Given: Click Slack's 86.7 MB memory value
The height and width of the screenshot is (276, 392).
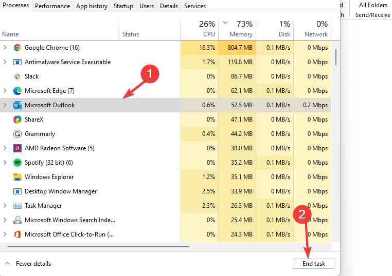Looking at the screenshot, I should pos(241,76).
